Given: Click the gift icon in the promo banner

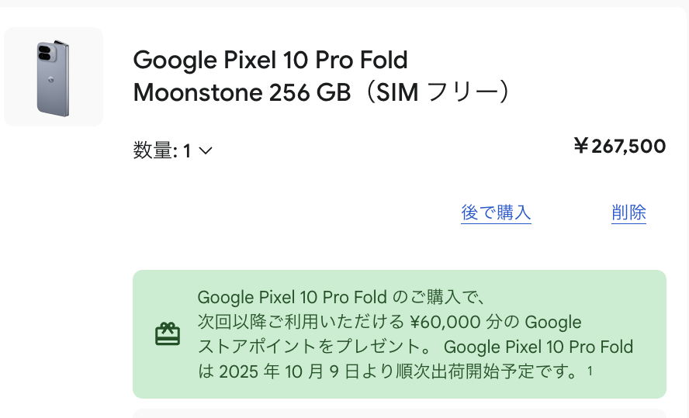Looking at the screenshot, I should click(168, 333).
